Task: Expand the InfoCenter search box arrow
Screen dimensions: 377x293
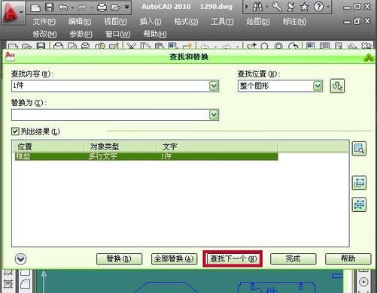Action: tap(247, 7)
